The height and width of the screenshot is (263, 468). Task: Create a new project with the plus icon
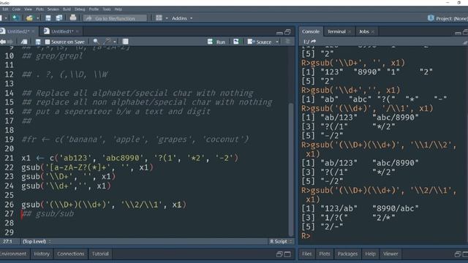15,18
